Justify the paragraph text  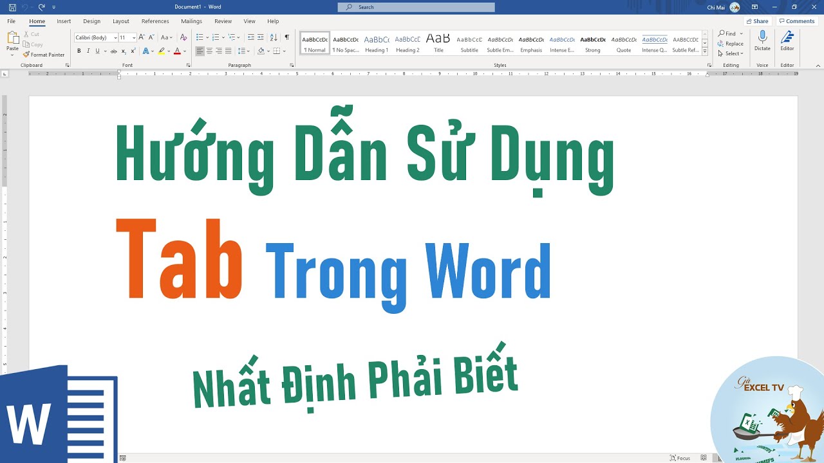tap(228, 51)
